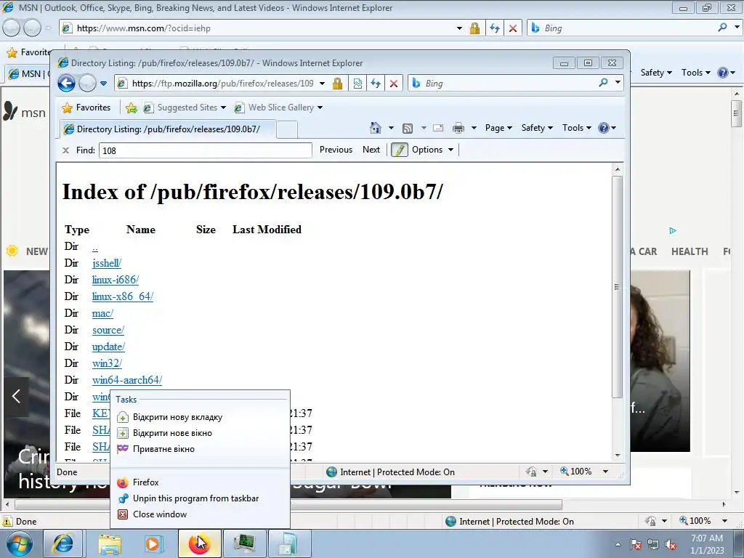Click the forward arrow in Directory Listing window

point(87,84)
